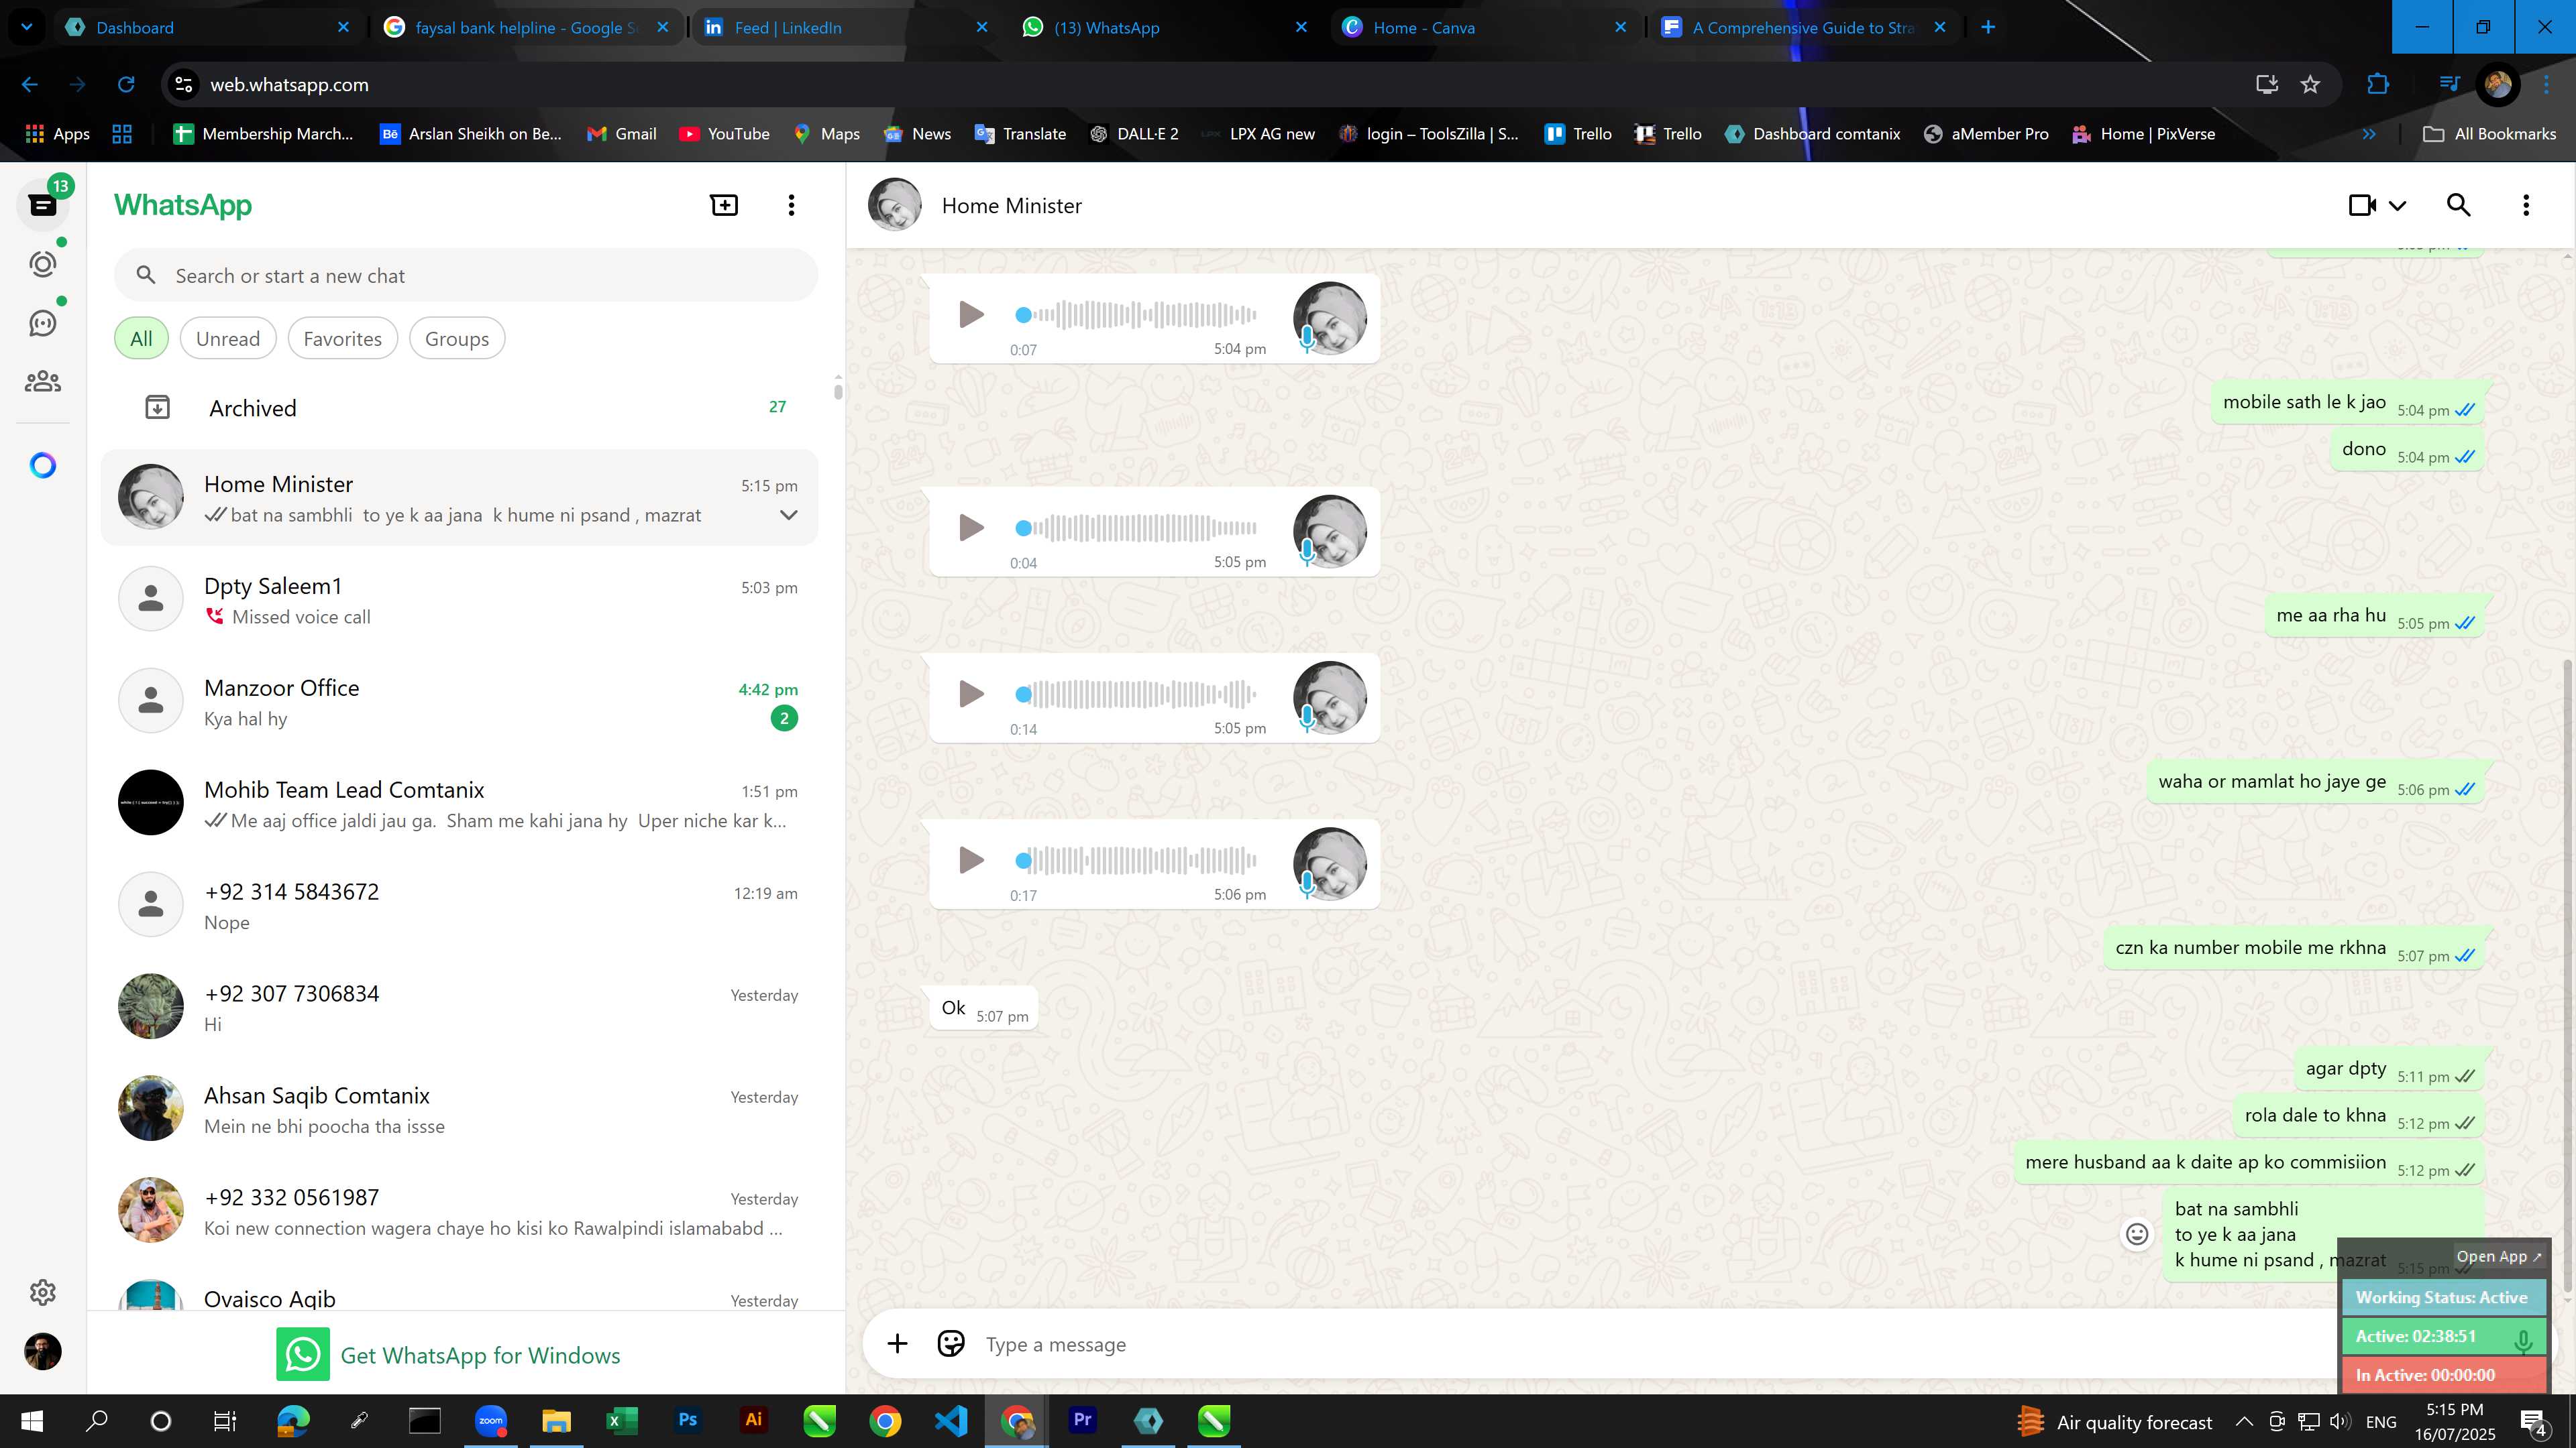Open the Communities icon in WhatsApp sidebar
2576x1448 pixels.
[43, 381]
